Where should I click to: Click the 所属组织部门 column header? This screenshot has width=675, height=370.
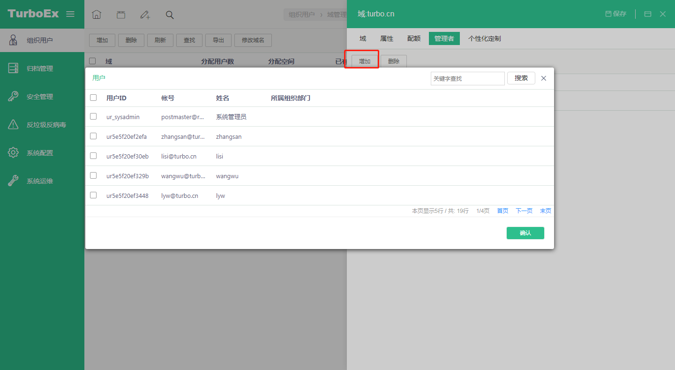tap(291, 98)
